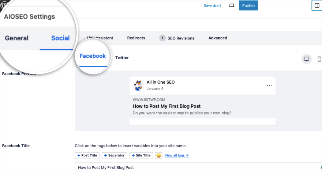Open the SEO Revisions tab
This screenshot has width=322, height=171.
177,38
